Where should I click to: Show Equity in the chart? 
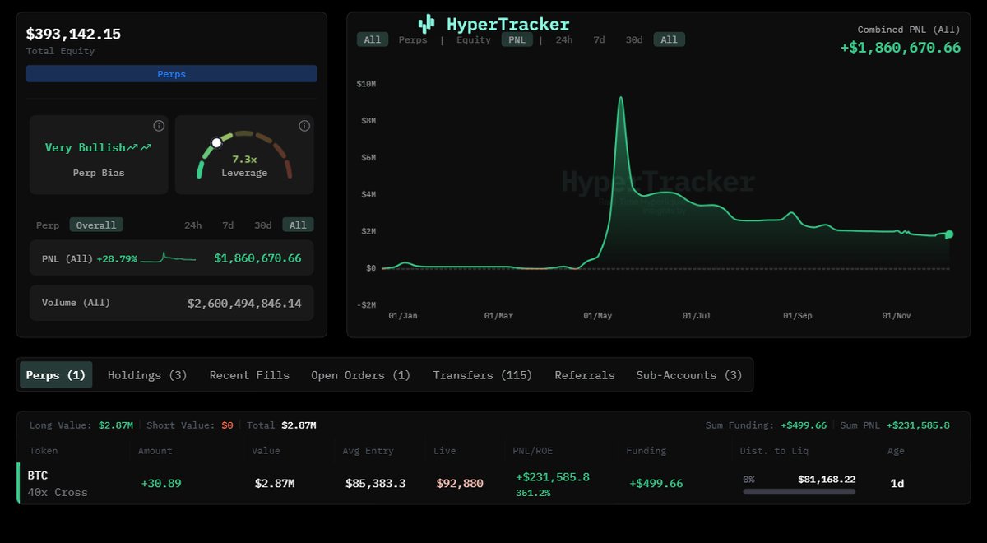[474, 39]
